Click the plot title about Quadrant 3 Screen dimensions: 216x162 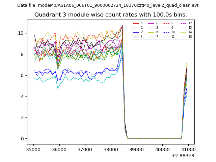[110, 15]
